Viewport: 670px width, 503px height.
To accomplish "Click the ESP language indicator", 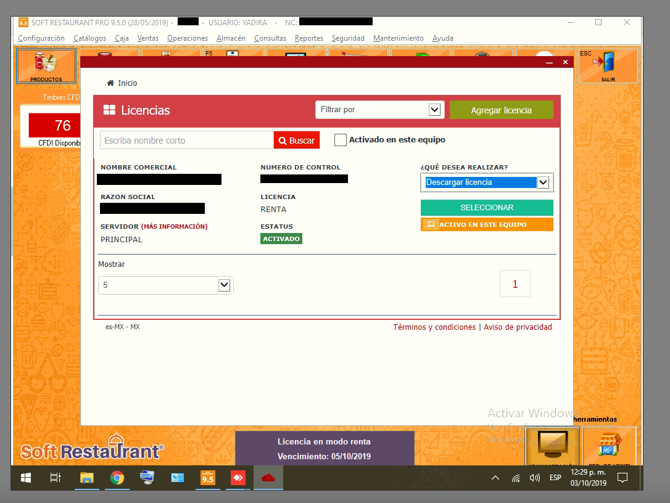I will 555,478.
